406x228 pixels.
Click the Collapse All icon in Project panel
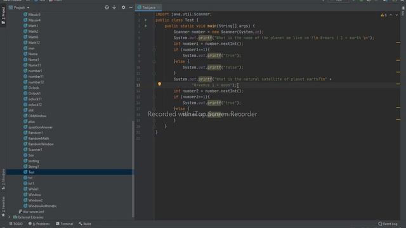point(114,8)
